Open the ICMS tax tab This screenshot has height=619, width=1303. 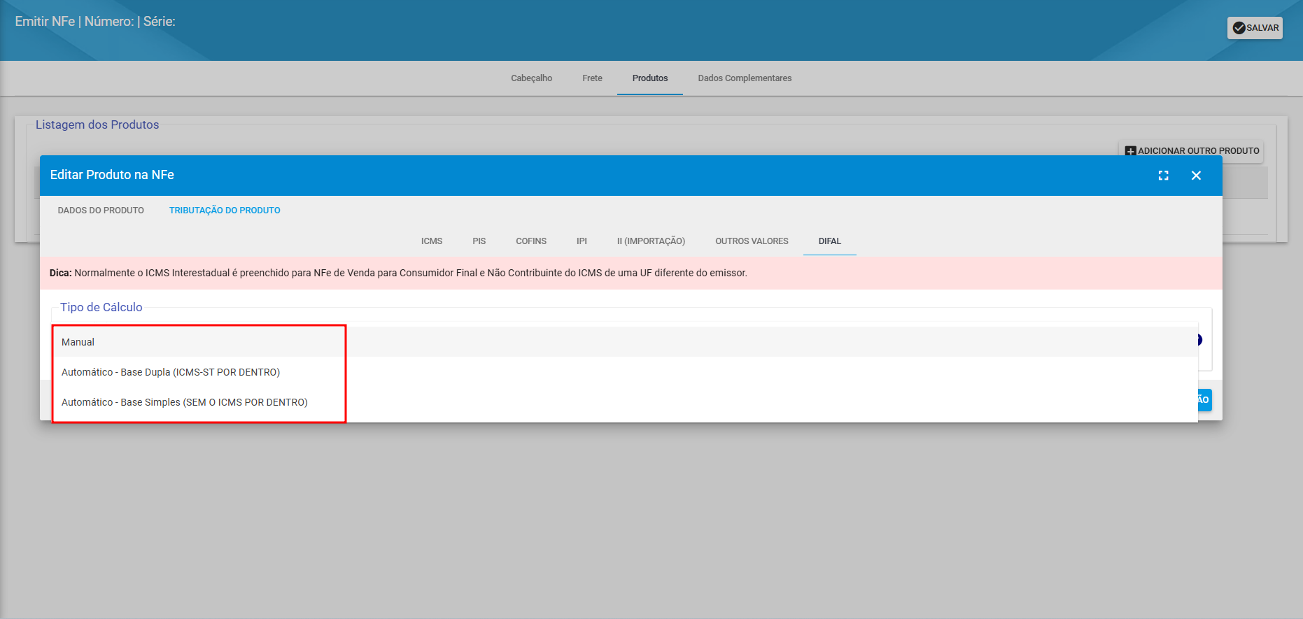432,241
